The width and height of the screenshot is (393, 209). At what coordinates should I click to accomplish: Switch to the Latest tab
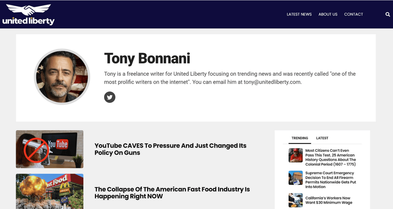(x=322, y=138)
